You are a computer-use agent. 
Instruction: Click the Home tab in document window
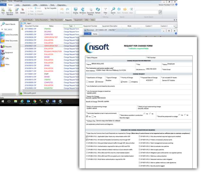[95, 34]
